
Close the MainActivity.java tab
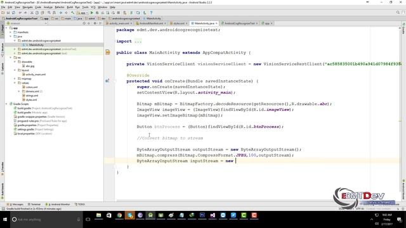(216, 23)
